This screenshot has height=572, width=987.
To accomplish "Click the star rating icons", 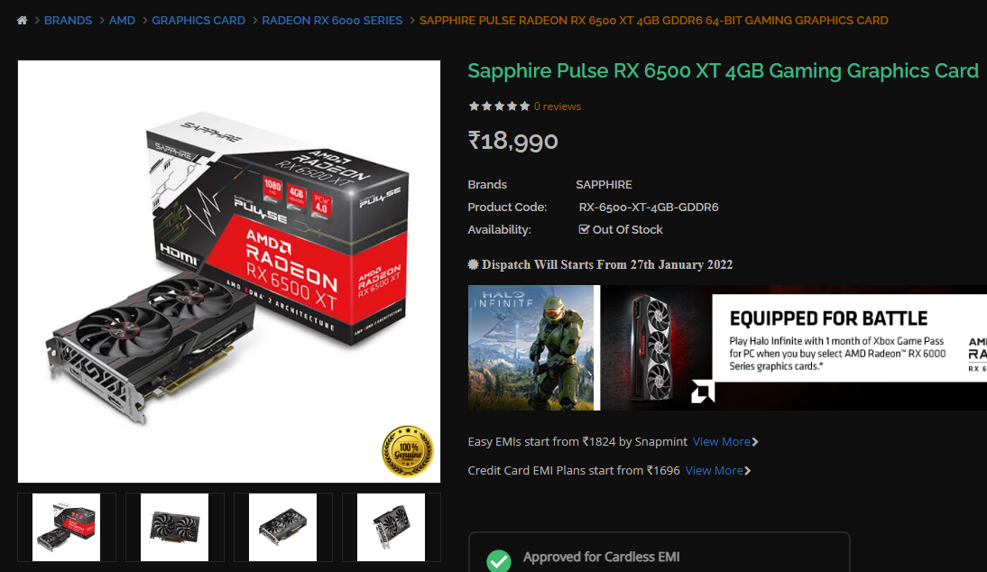I will point(499,106).
